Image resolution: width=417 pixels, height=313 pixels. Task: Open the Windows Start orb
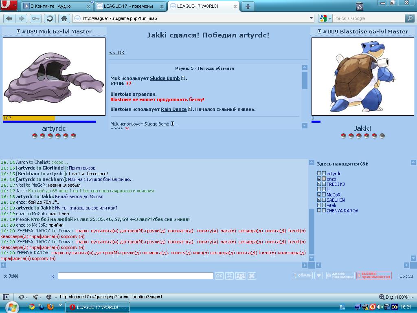tap(12, 308)
